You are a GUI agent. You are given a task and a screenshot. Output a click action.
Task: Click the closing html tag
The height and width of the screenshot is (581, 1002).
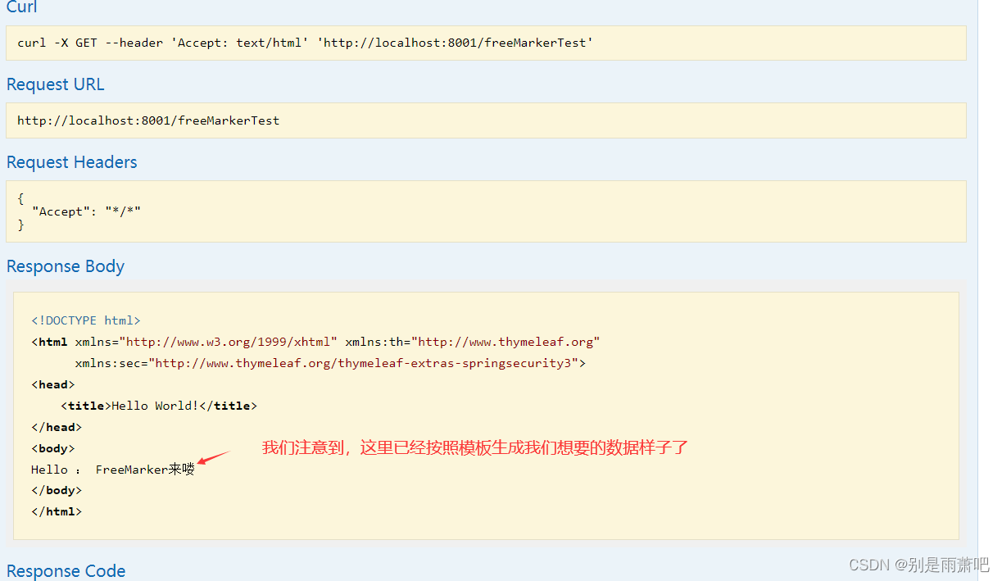pyautogui.click(x=56, y=511)
